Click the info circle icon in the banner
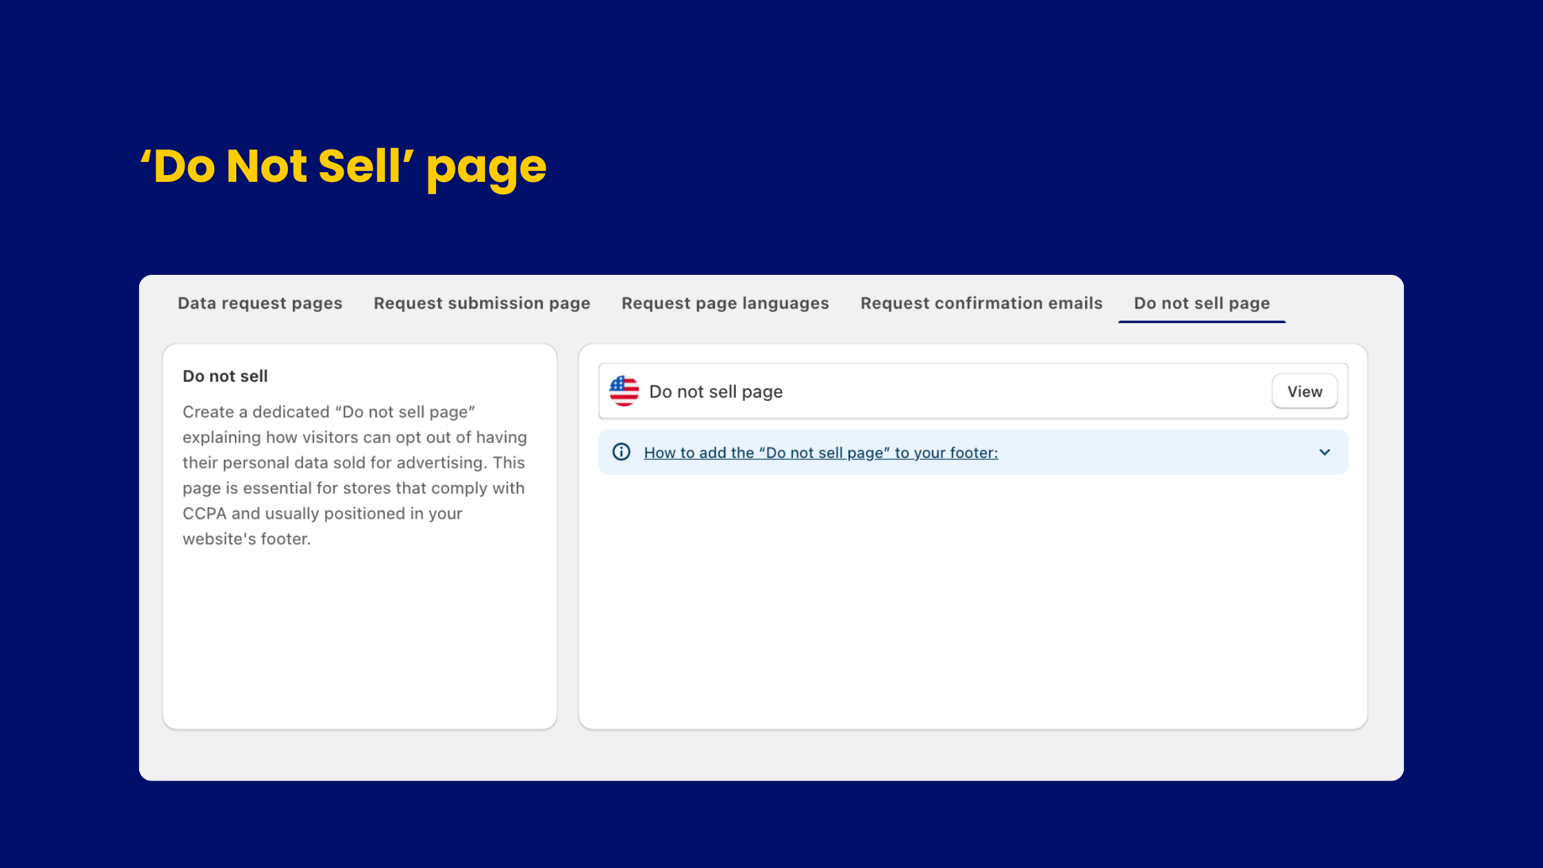This screenshot has height=868, width=1543. point(621,452)
